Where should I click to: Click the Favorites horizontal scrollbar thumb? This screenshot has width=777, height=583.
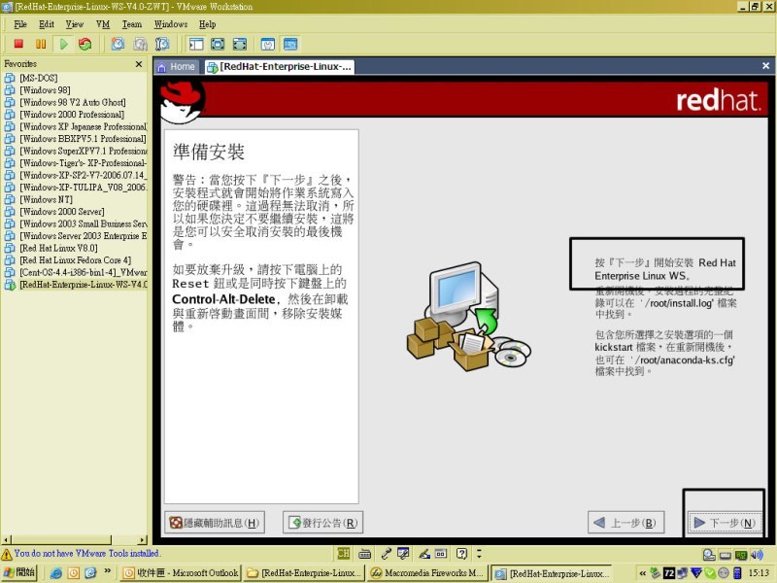[x=61, y=540]
